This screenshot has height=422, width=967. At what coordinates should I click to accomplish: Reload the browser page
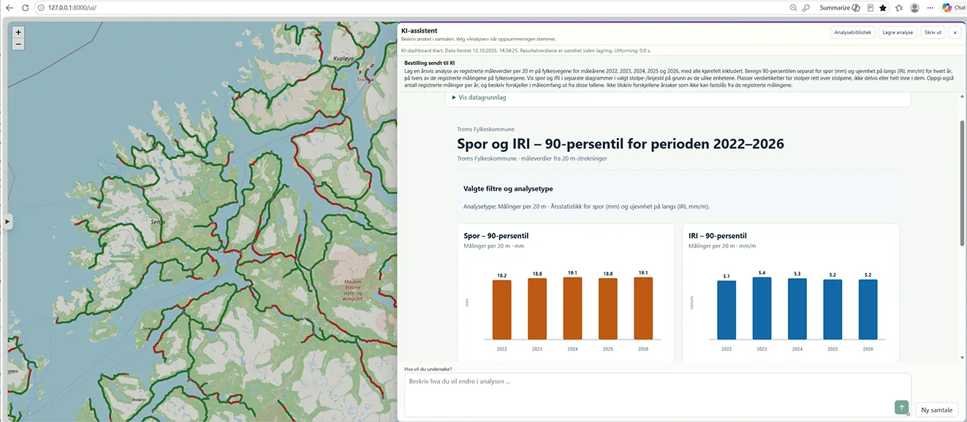point(26,7)
